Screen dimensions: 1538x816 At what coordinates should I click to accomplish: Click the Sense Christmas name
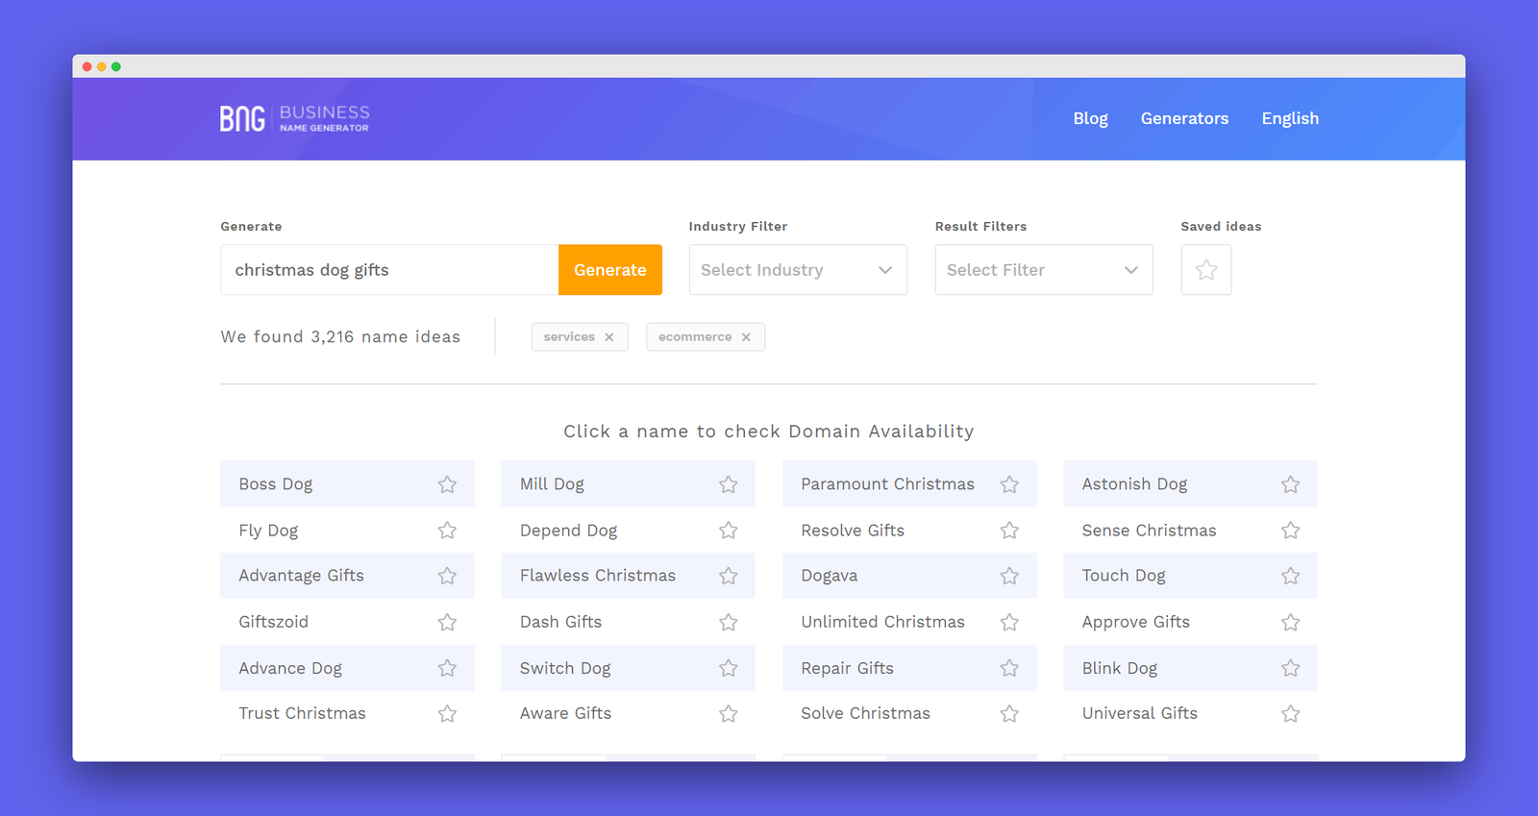point(1149,531)
